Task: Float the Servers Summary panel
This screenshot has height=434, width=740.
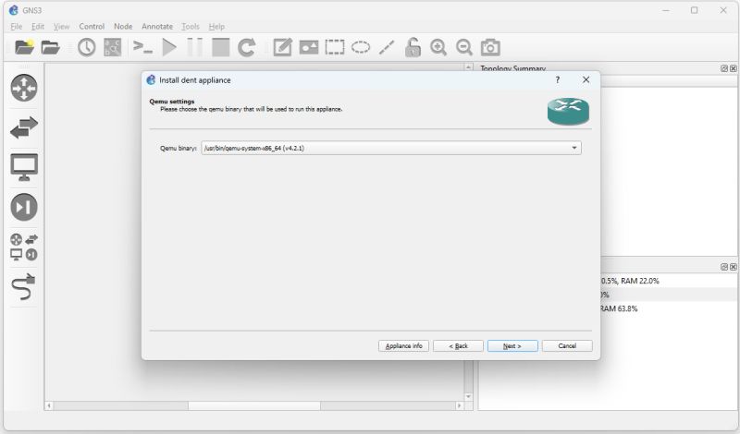Action: click(x=724, y=267)
